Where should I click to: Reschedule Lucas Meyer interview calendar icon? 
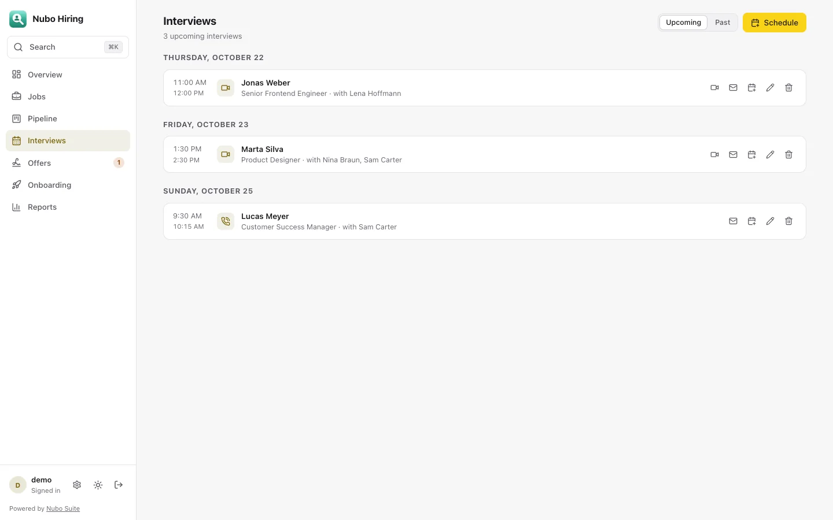pyautogui.click(x=751, y=221)
